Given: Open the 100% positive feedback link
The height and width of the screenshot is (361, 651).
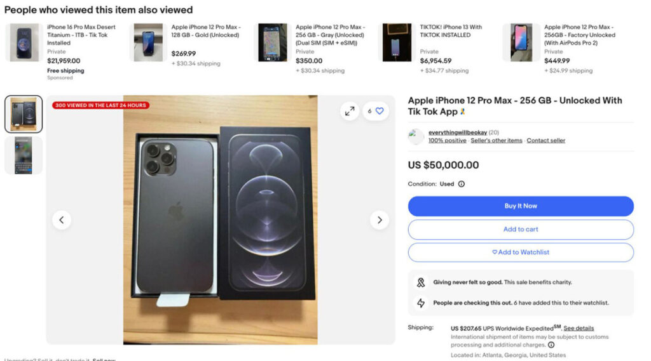Looking at the screenshot, I should [x=447, y=141].
